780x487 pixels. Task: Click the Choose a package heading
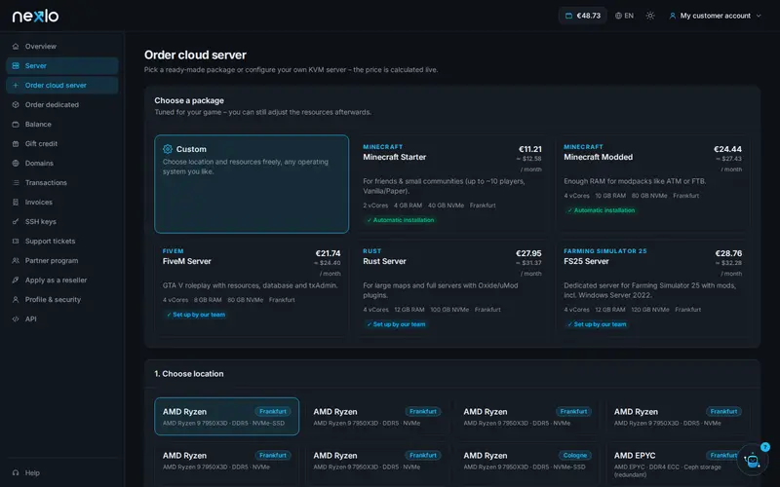[189, 100]
